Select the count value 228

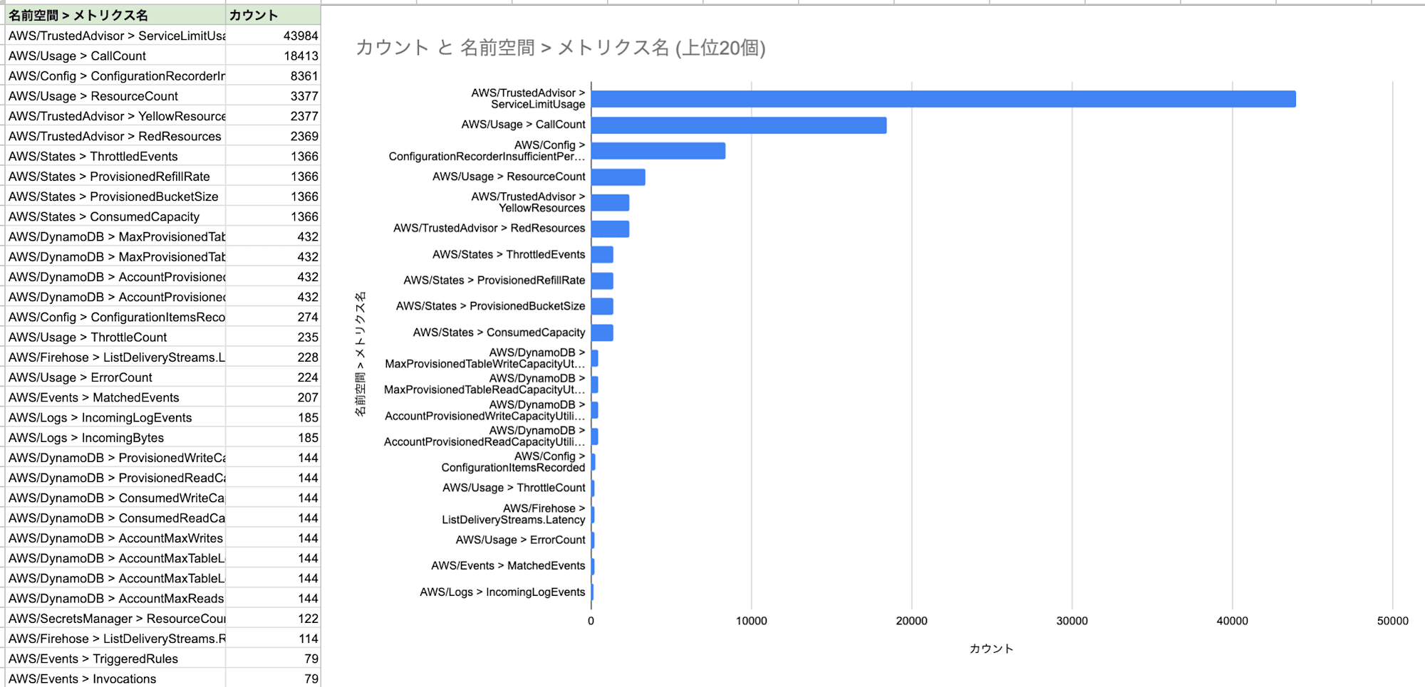273,357
